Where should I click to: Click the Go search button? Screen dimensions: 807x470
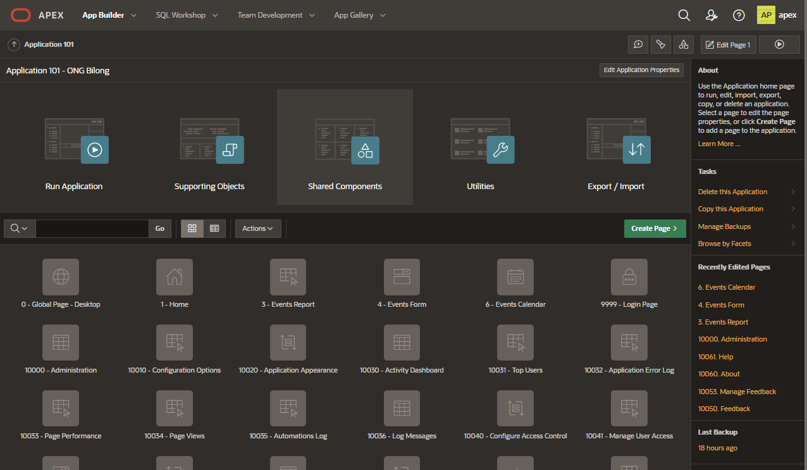point(160,228)
